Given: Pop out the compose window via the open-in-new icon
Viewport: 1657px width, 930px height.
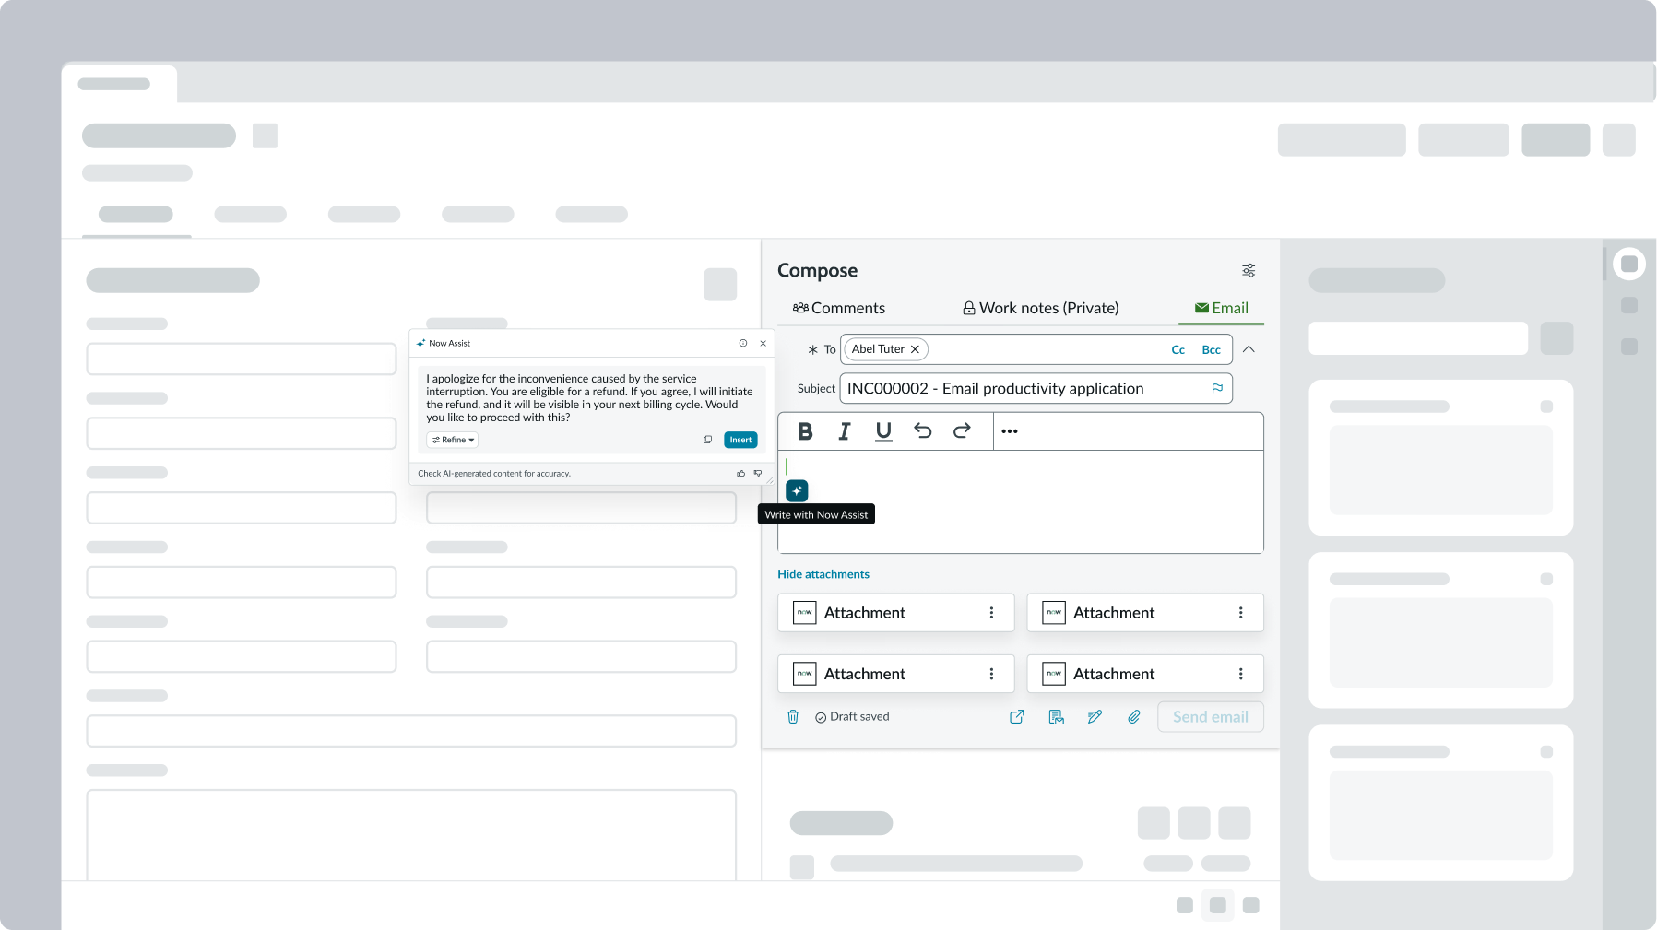Looking at the screenshot, I should point(1016,716).
